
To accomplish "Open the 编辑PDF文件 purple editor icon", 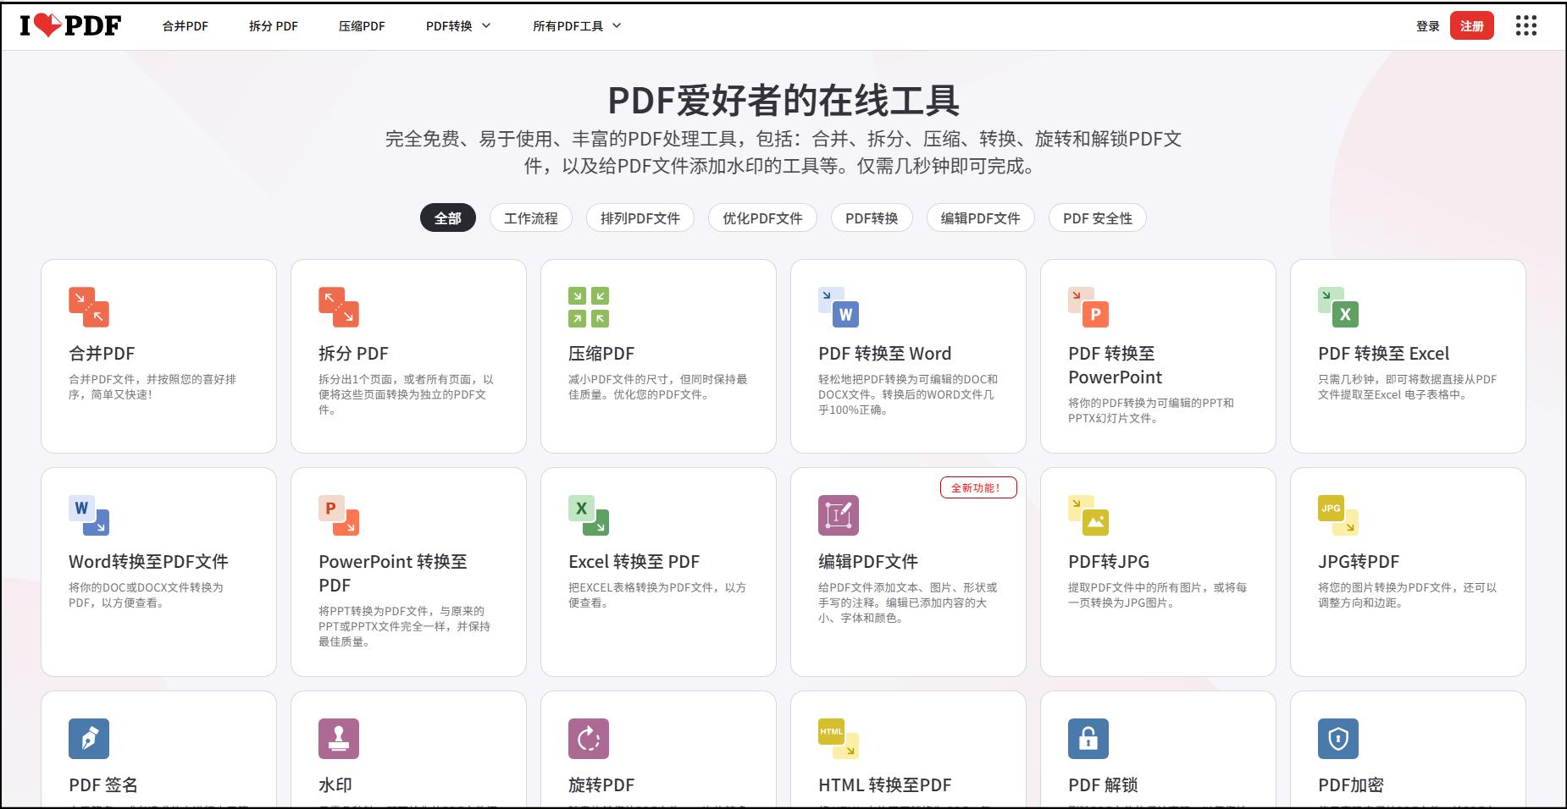I will coord(839,515).
